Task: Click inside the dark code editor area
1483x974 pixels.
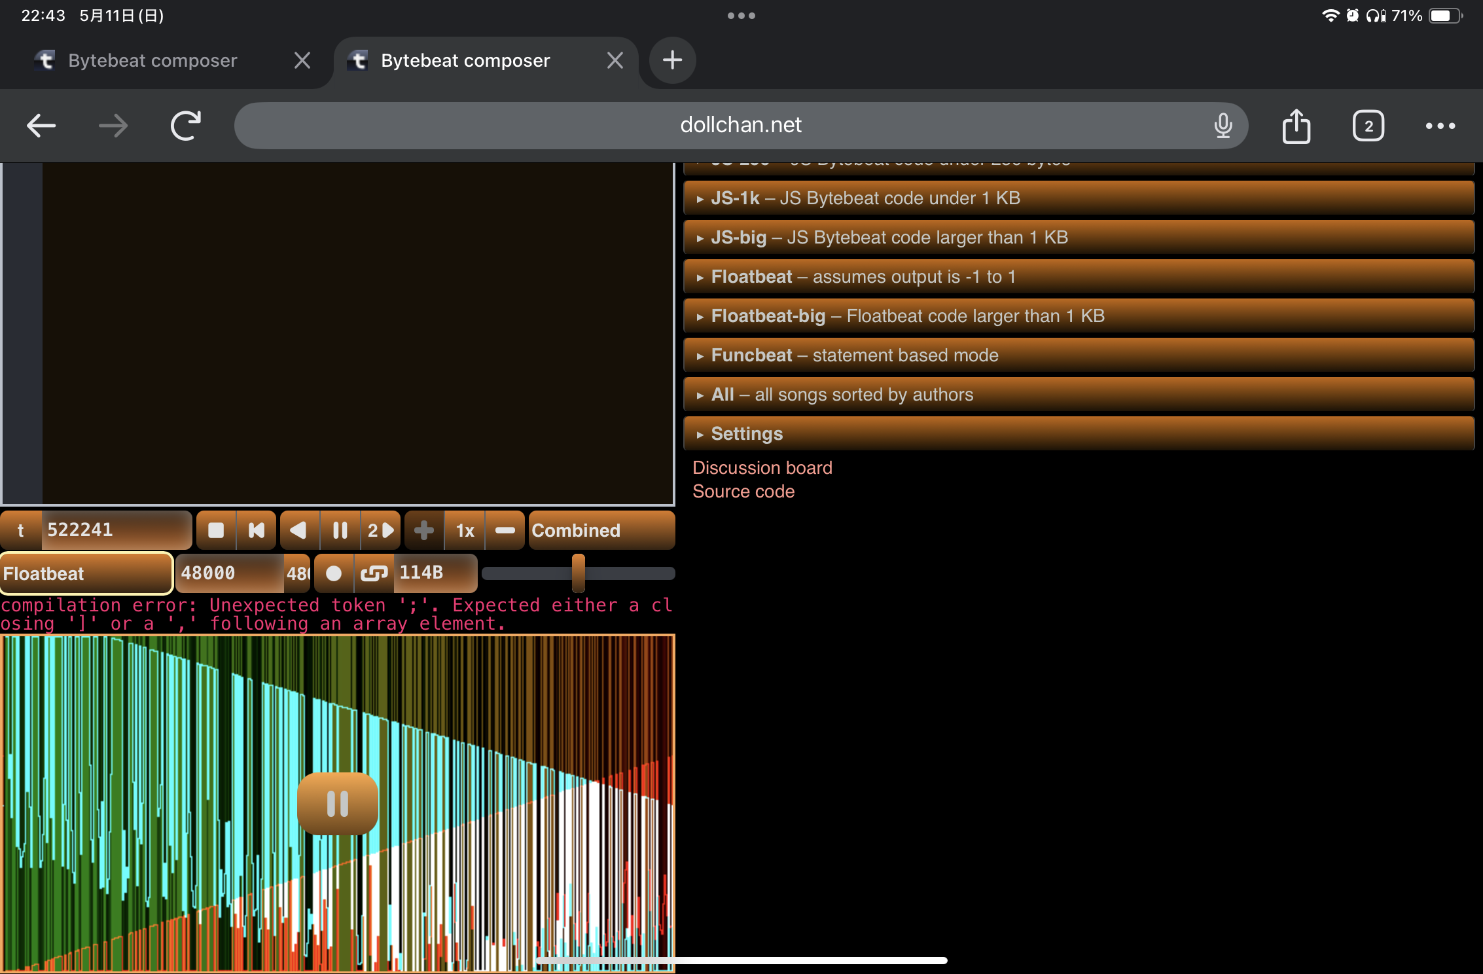Action: (x=357, y=333)
